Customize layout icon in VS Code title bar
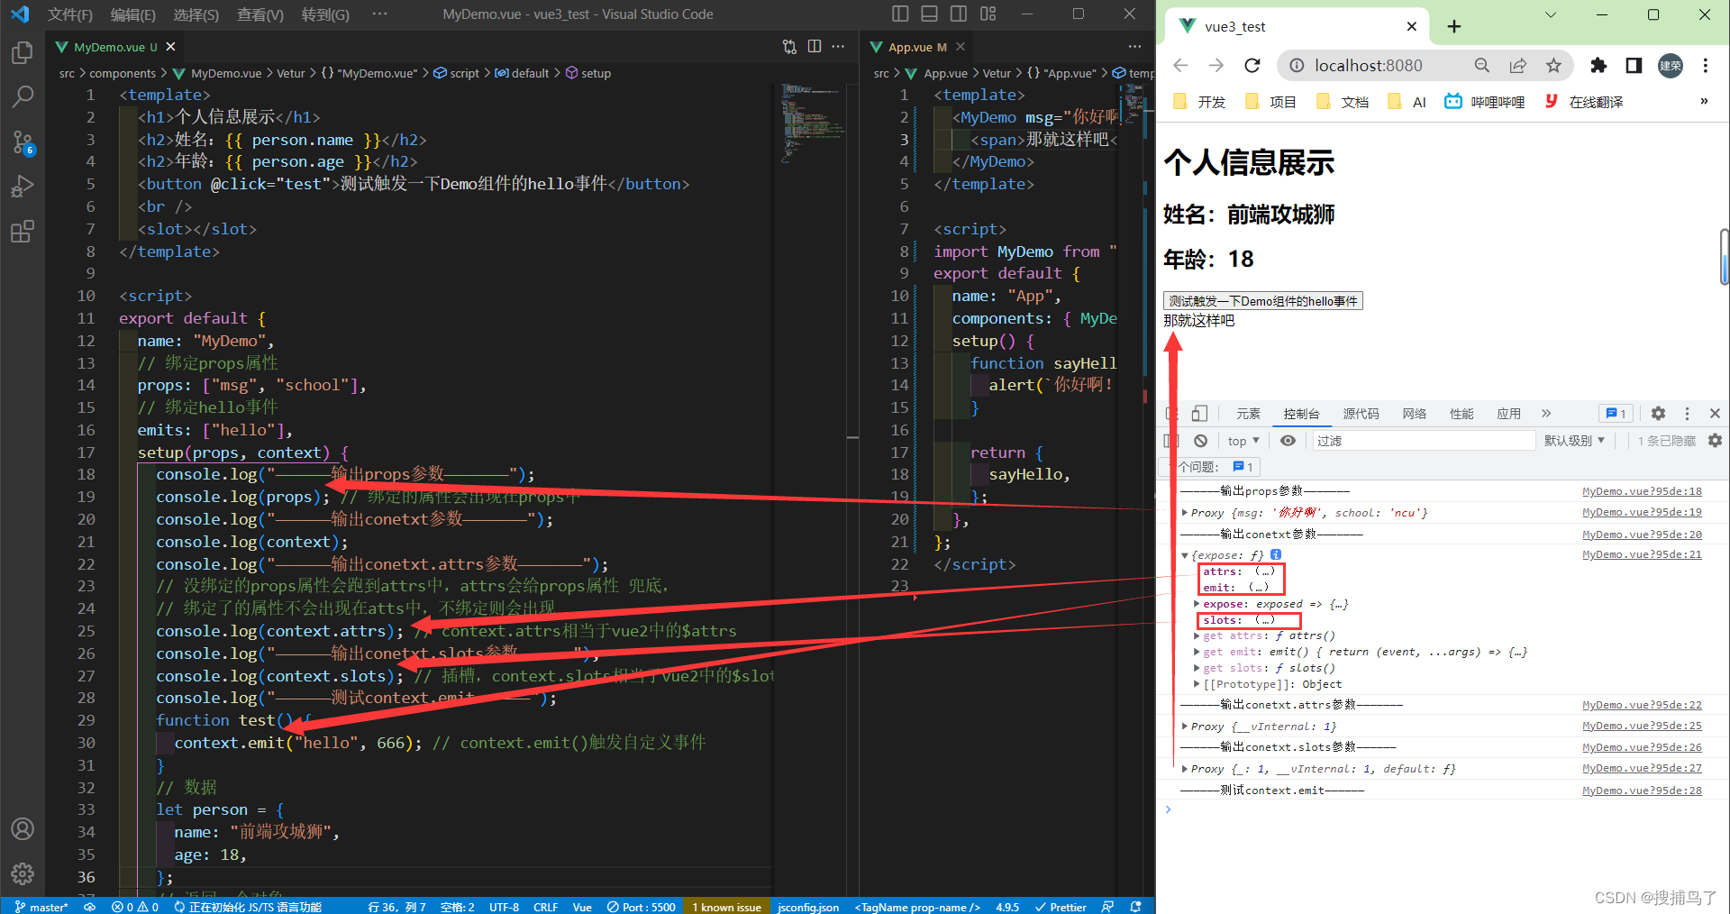This screenshot has width=1730, height=914. tap(988, 14)
